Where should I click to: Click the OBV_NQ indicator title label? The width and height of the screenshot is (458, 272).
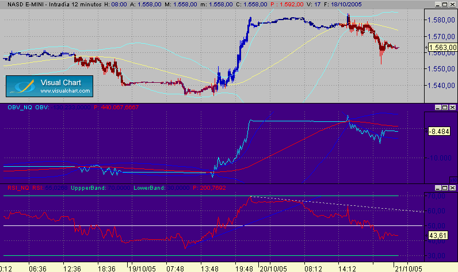click(x=20, y=108)
